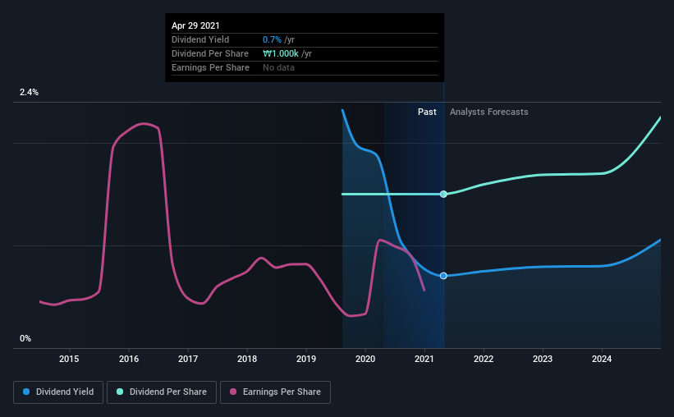Toggle the Earnings Per Share legend button
Image resolution: width=674 pixels, height=417 pixels.
pyautogui.click(x=275, y=392)
